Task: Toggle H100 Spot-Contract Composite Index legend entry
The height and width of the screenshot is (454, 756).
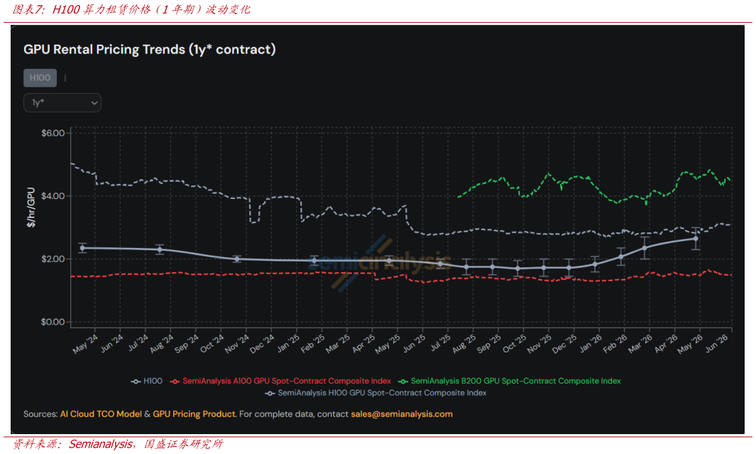Action: (376, 393)
